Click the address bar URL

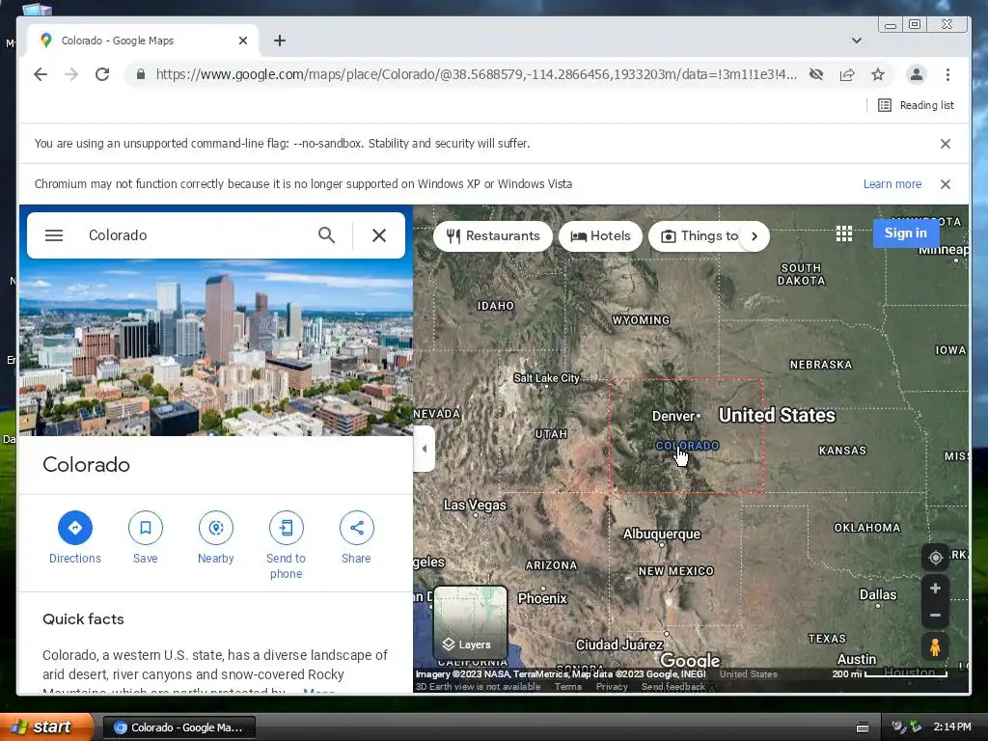click(476, 74)
